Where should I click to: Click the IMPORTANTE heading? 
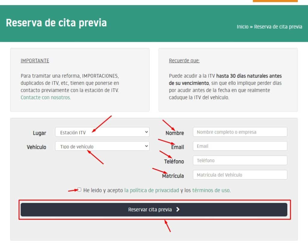35,60
